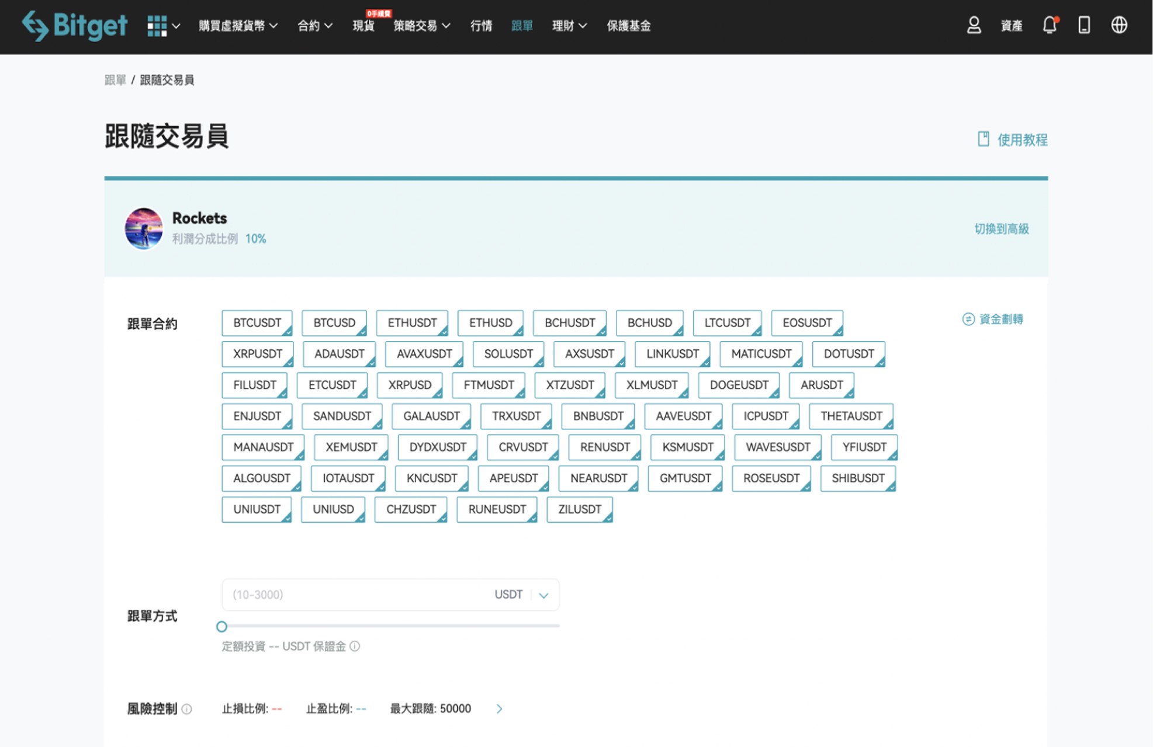
Task: Click the Bitget logo
Action: [74, 26]
